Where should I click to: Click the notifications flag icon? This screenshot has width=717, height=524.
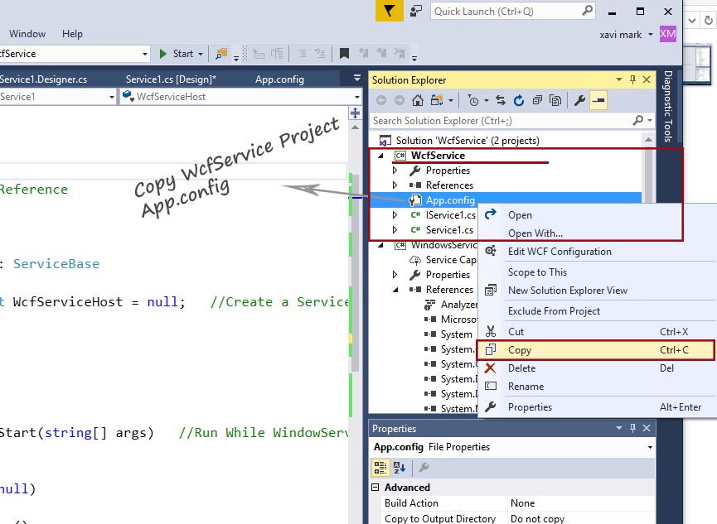tap(389, 11)
